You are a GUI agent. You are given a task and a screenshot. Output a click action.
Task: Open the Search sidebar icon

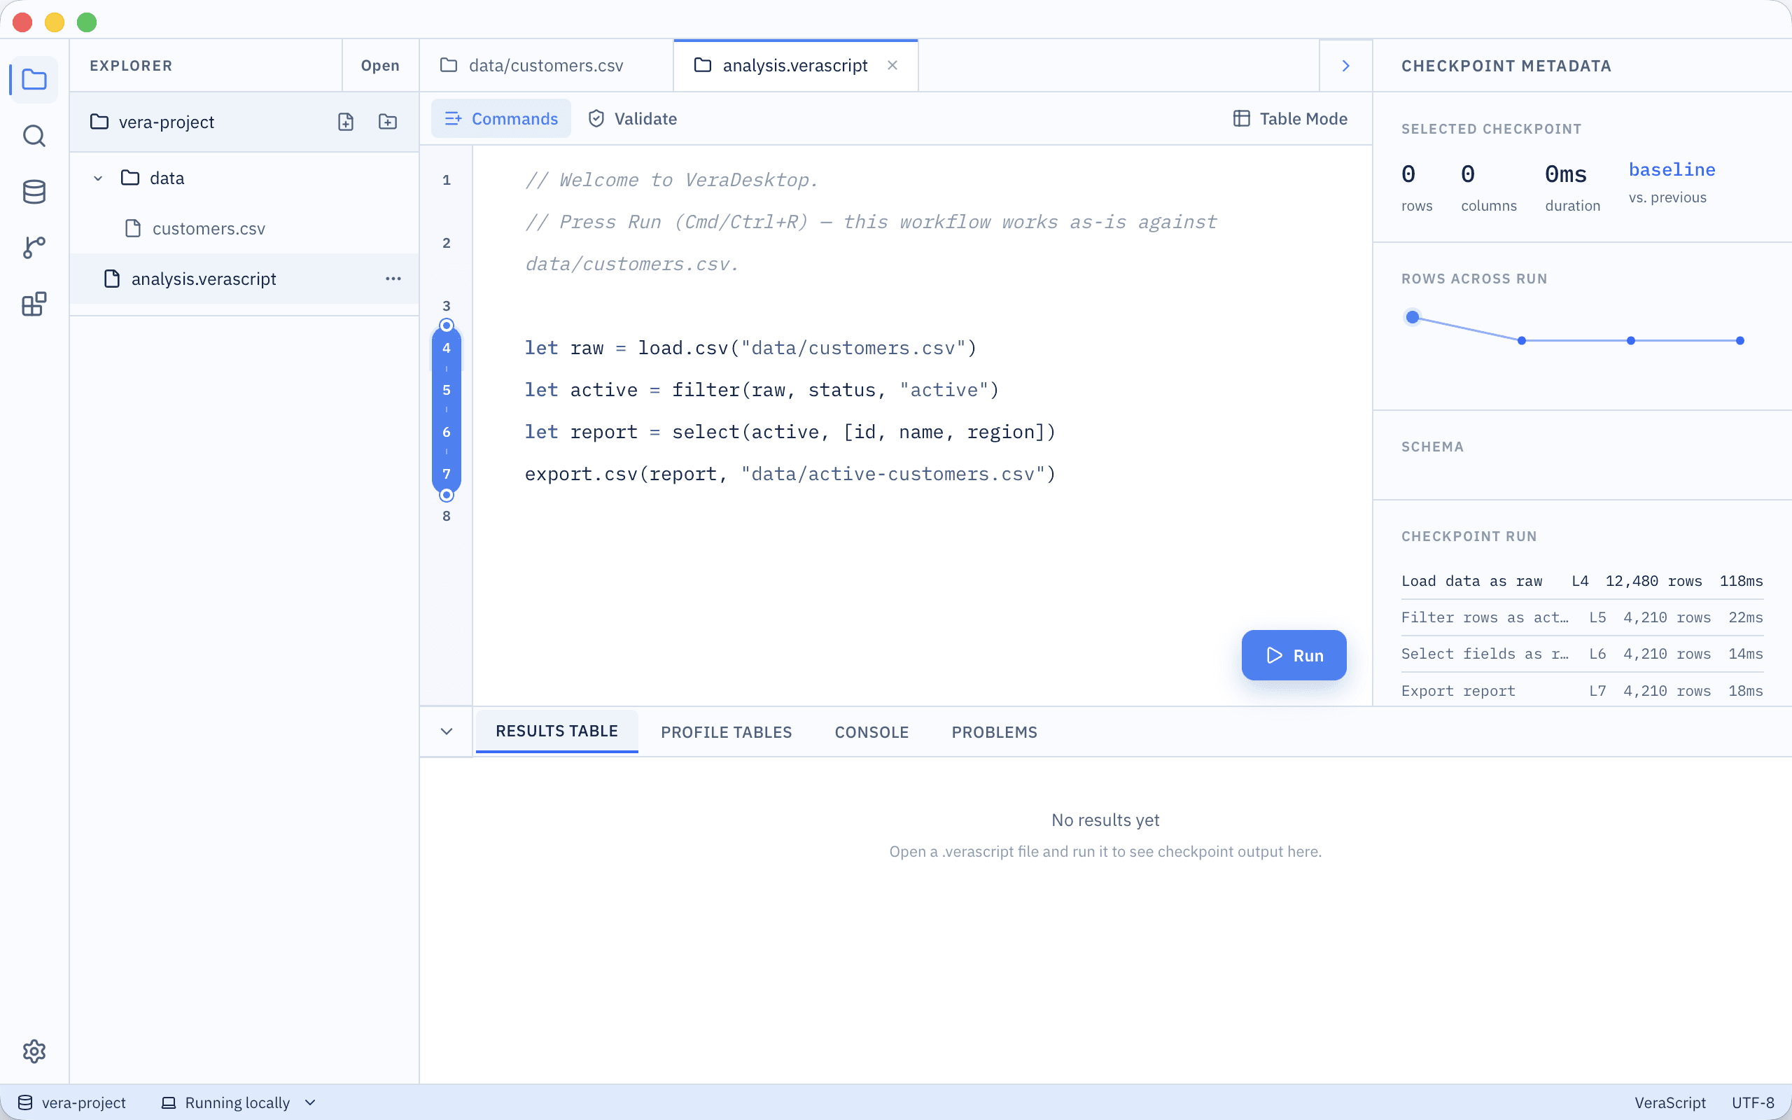click(x=34, y=136)
